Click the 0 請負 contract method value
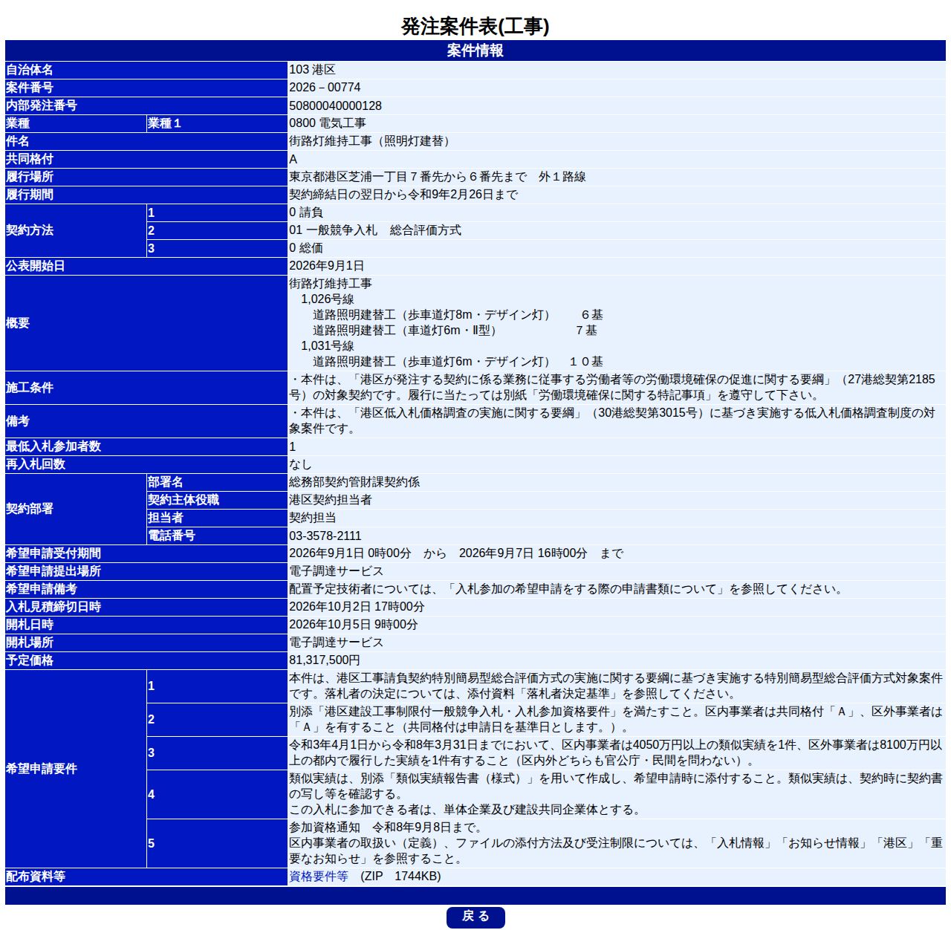Viewport: 951px width, 930px height. pyautogui.click(x=306, y=212)
